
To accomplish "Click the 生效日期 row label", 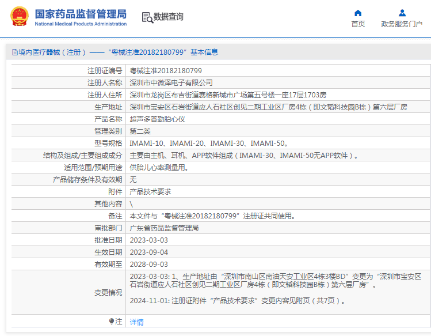I will [x=108, y=252].
